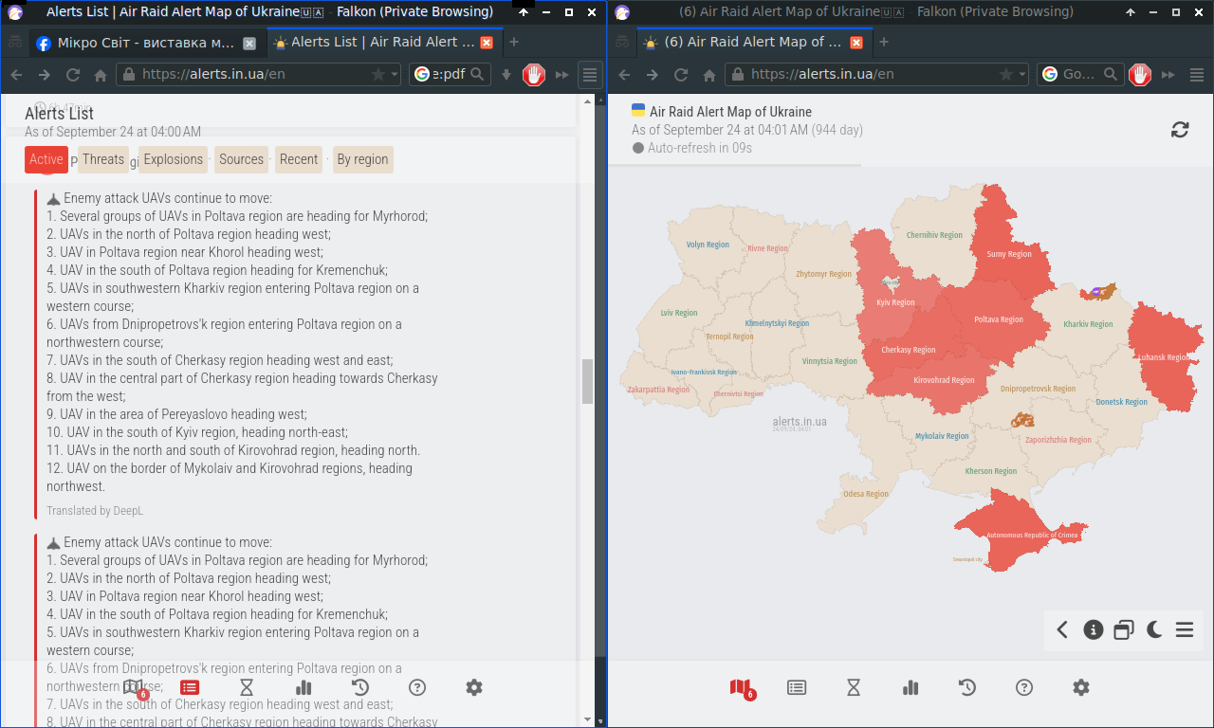Click the 'Air Raid Alert Map of Ukraine' heading
Viewport: 1214px width, 728px height.
(730, 112)
